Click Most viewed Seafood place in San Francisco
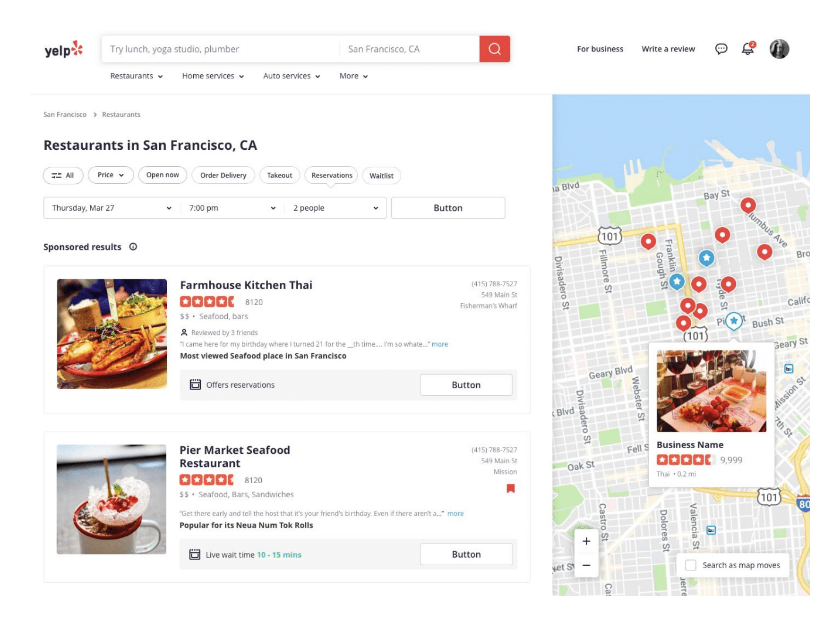Viewport: 834px width, 623px height. tap(263, 356)
